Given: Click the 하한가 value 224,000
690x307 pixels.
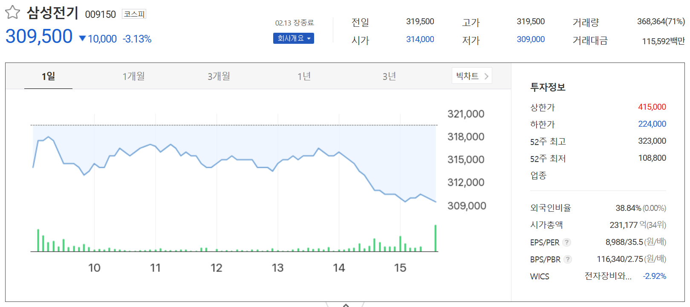Looking at the screenshot, I should click(652, 124).
